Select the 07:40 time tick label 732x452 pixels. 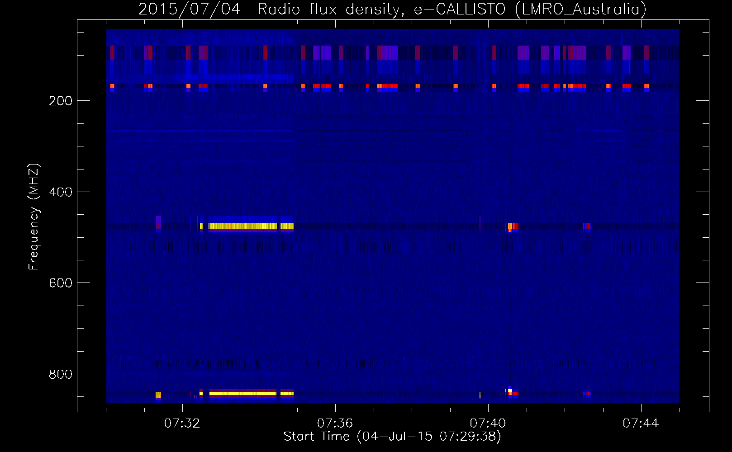[x=488, y=424]
